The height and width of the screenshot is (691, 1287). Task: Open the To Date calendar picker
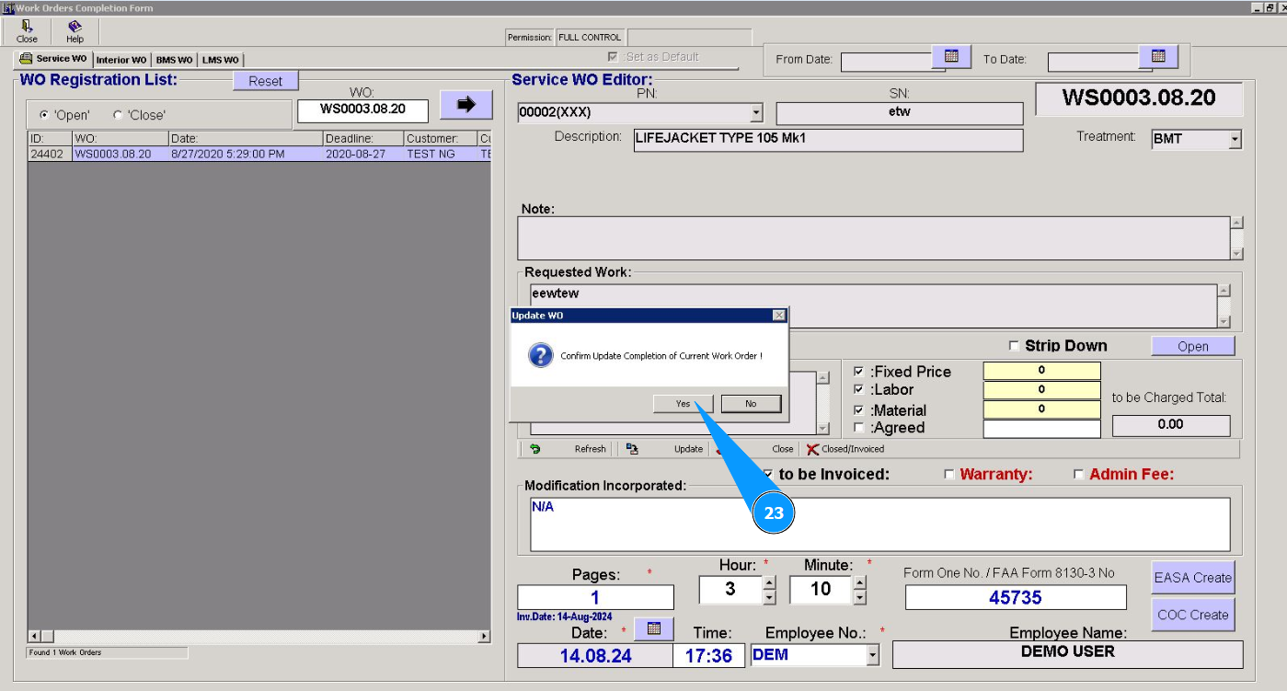click(1158, 57)
